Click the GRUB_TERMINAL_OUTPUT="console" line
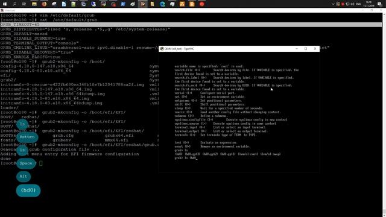This screenshot has width=386, height=217. pyautogui.click(x=39, y=43)
